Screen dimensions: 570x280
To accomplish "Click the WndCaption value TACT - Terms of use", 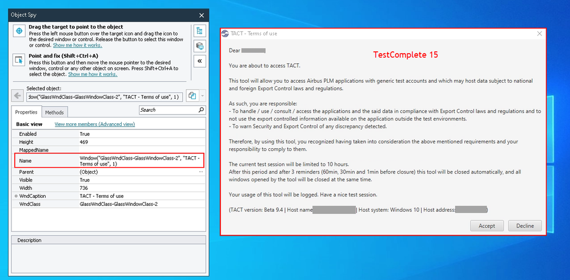I will point(102,196).
